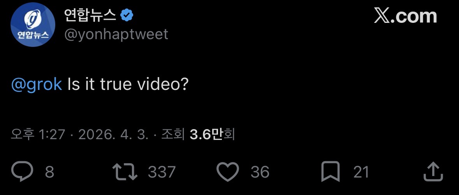Click the 337 repost count

click(162, 172)
